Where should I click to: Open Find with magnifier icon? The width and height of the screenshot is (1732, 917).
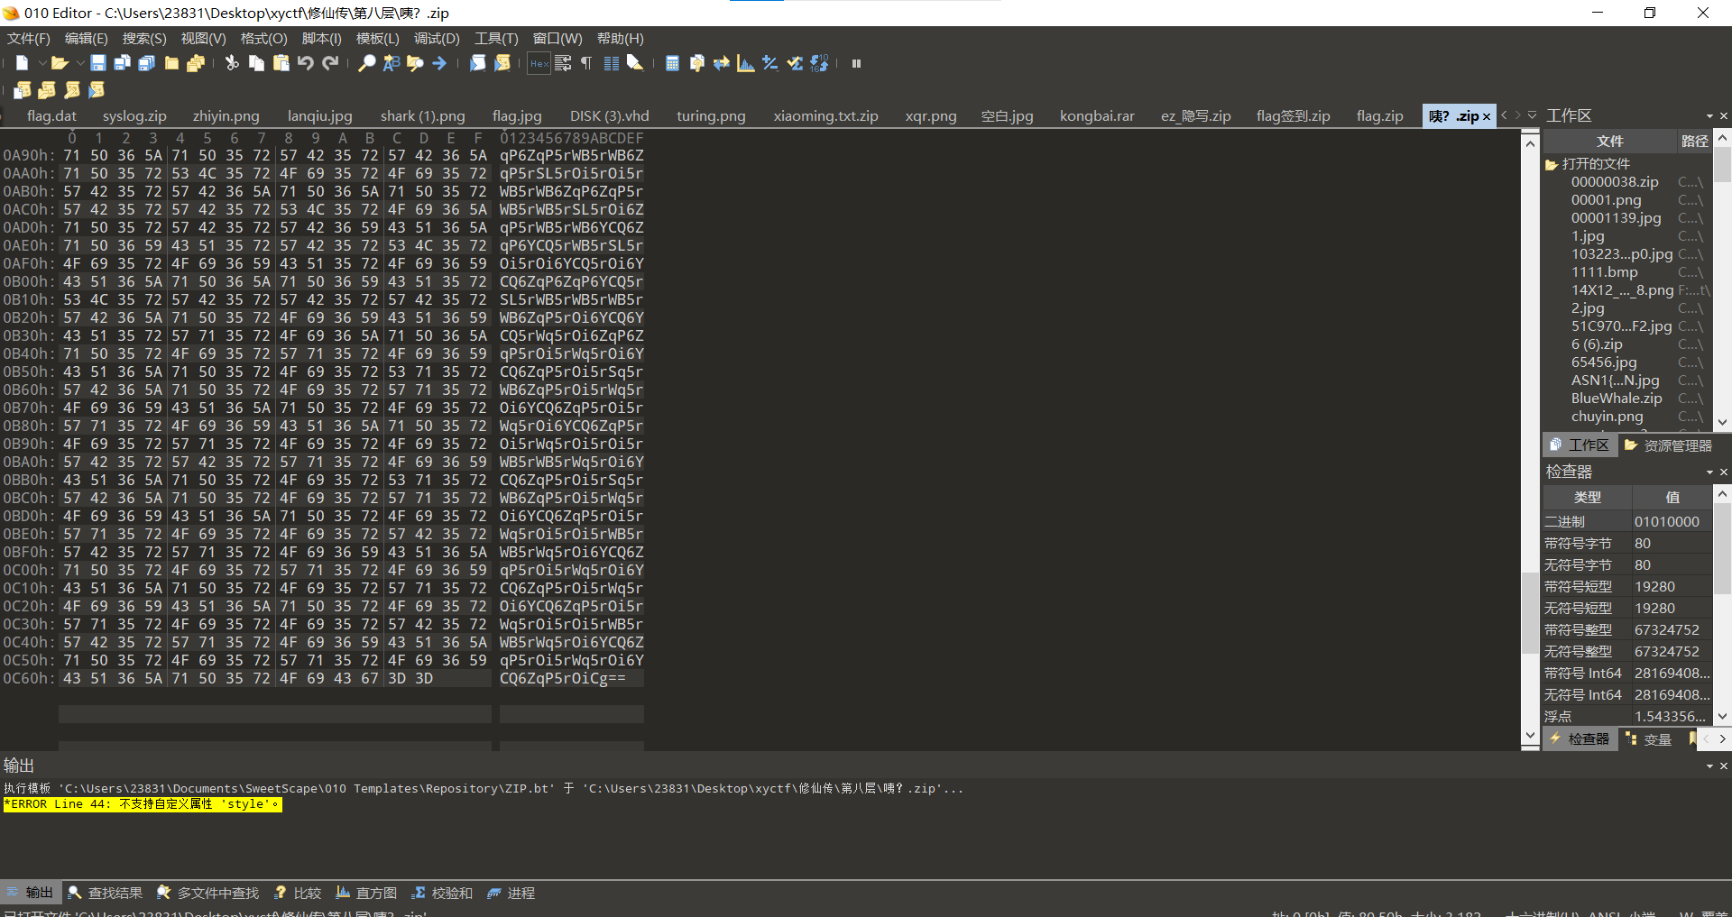tap(366, 63)
